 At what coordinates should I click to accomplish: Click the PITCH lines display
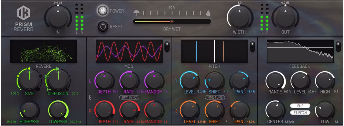[215, 51]
